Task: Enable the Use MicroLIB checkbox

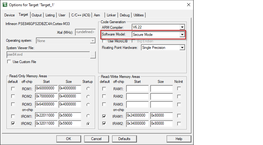Action: tap(104, 41)
